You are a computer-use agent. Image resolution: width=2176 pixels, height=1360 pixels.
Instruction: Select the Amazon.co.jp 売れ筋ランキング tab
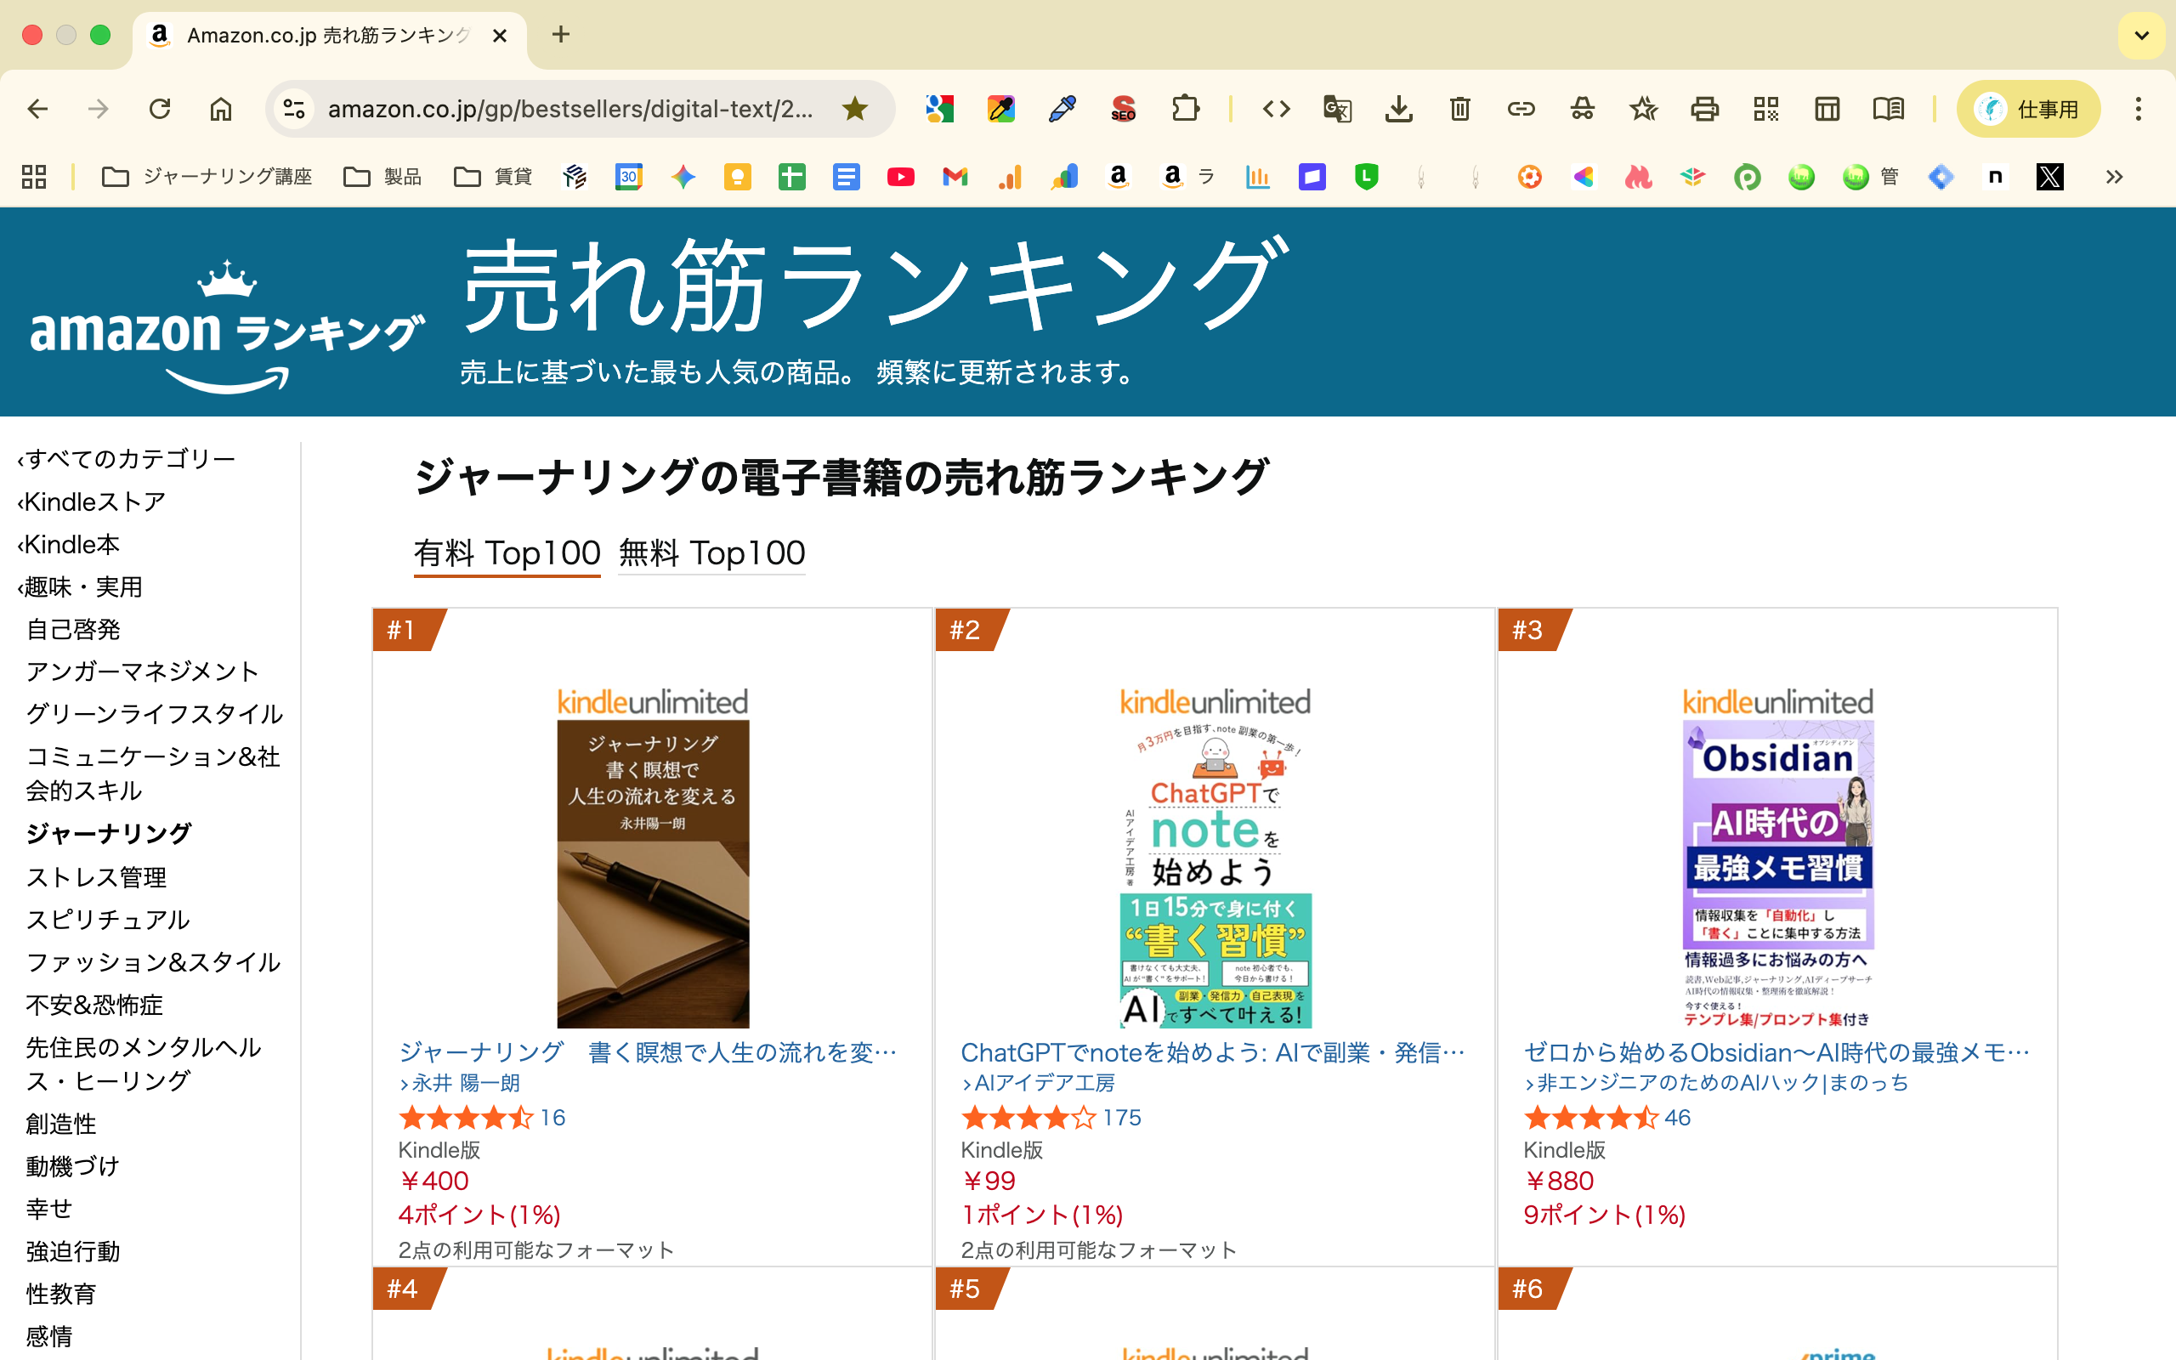(329, 35)
